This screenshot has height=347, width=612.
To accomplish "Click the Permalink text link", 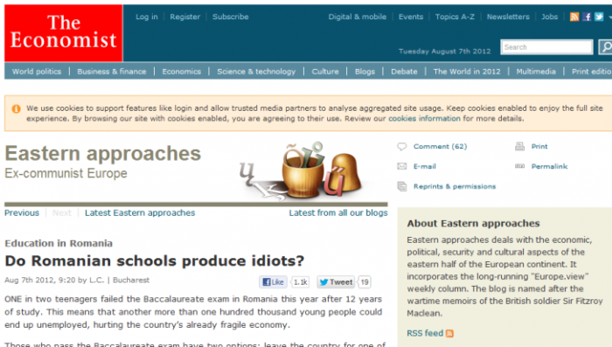I will (x=549, y=166).
